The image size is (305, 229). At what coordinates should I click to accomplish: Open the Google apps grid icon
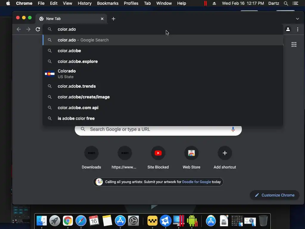pyautogui.click(x=294, y=44)
